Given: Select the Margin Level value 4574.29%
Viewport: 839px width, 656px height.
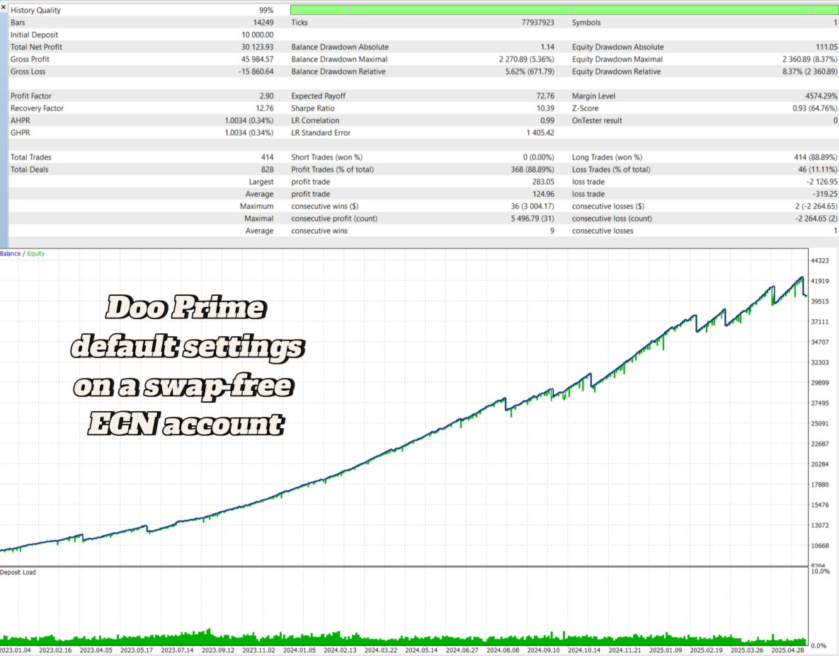Looking at the screenshot, I should click(821, 96).
